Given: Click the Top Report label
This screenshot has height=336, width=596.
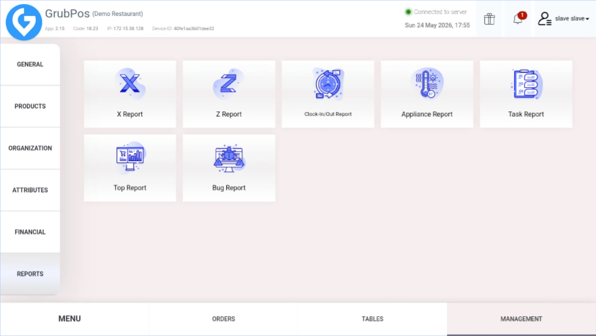Looking at the screenshot, I should (x=130, y=188).
